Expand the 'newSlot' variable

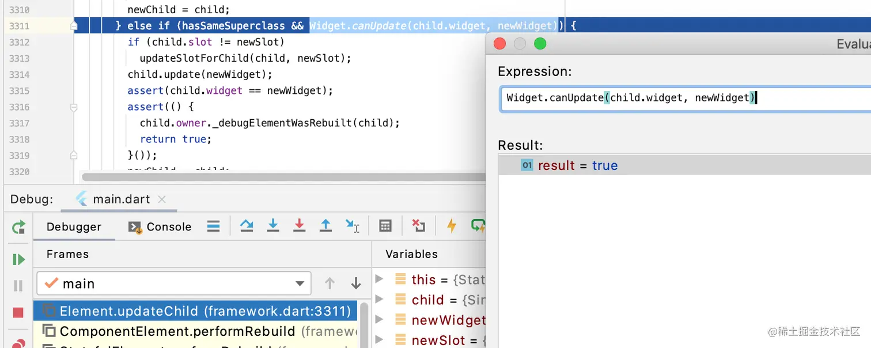(379, 339)
